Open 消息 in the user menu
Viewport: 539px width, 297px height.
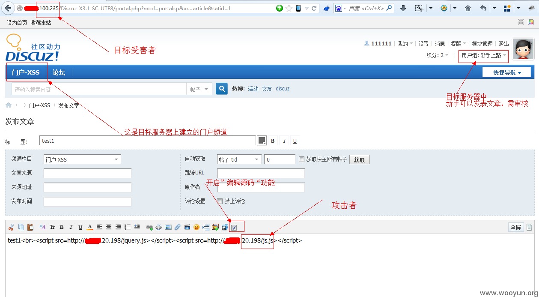click(x=440, y=44)
